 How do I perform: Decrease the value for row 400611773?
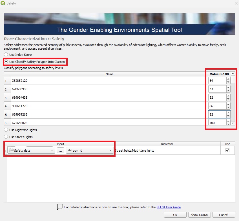[228, 107]
